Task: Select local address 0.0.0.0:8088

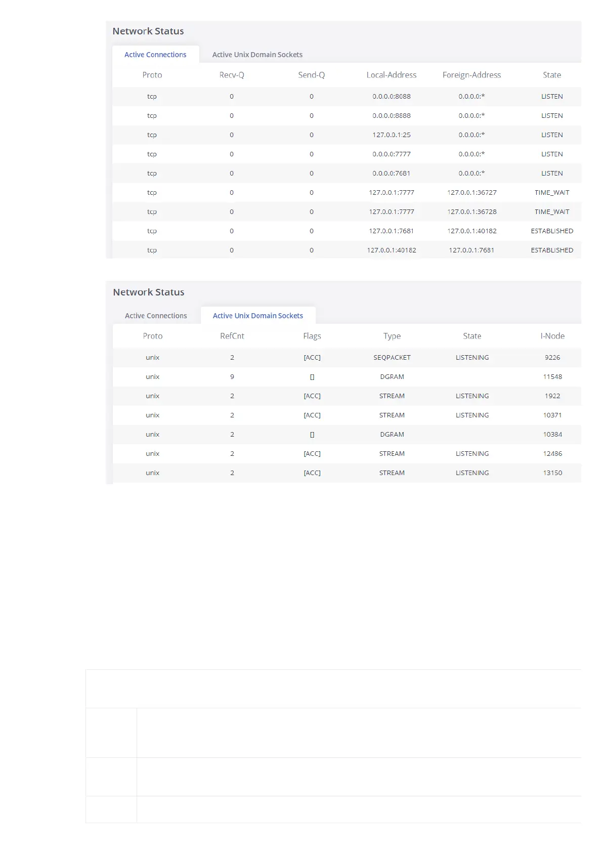Action: [x=392, y=96]
